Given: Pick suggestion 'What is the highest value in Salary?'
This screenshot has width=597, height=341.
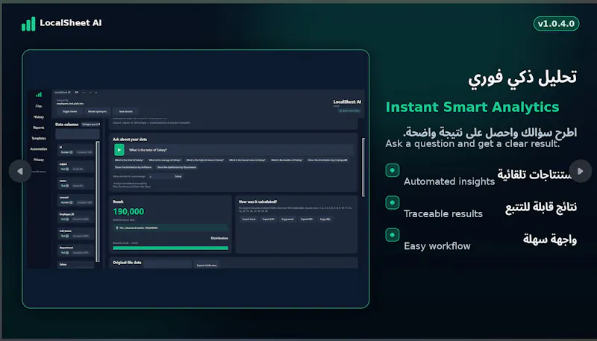Looking at the screenshot, I should [204, 160].
